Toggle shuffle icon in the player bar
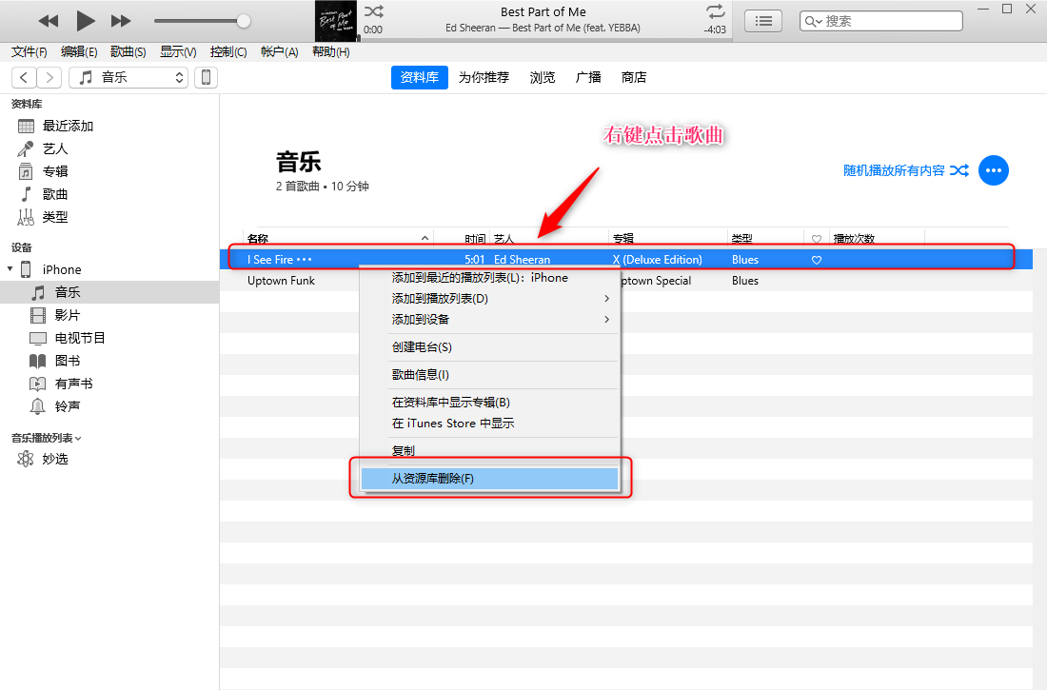 [x=374, y=11]
